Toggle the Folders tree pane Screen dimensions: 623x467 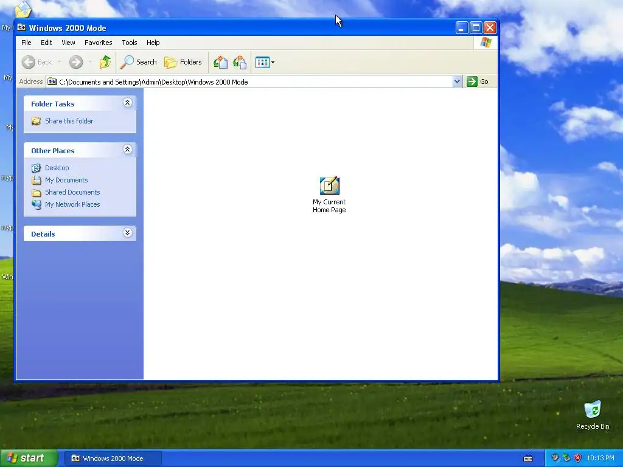pos(183,62)
